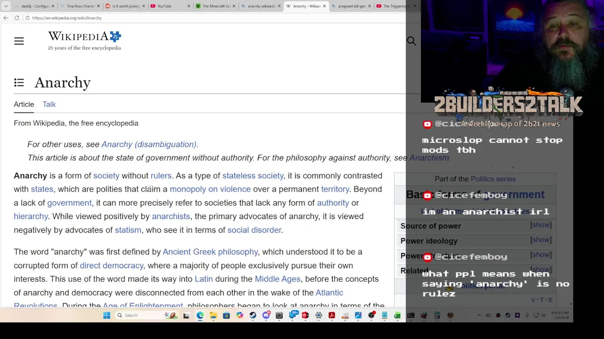Click the site info icon in address bar
Image resolution: width=604 pixels, height=339 pixels.
click(x=27, y=18)
